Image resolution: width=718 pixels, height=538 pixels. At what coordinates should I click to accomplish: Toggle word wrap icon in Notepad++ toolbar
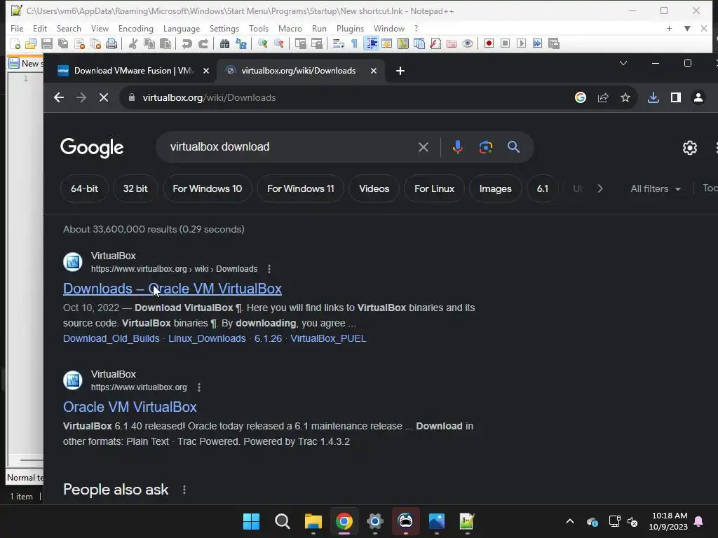338,43
